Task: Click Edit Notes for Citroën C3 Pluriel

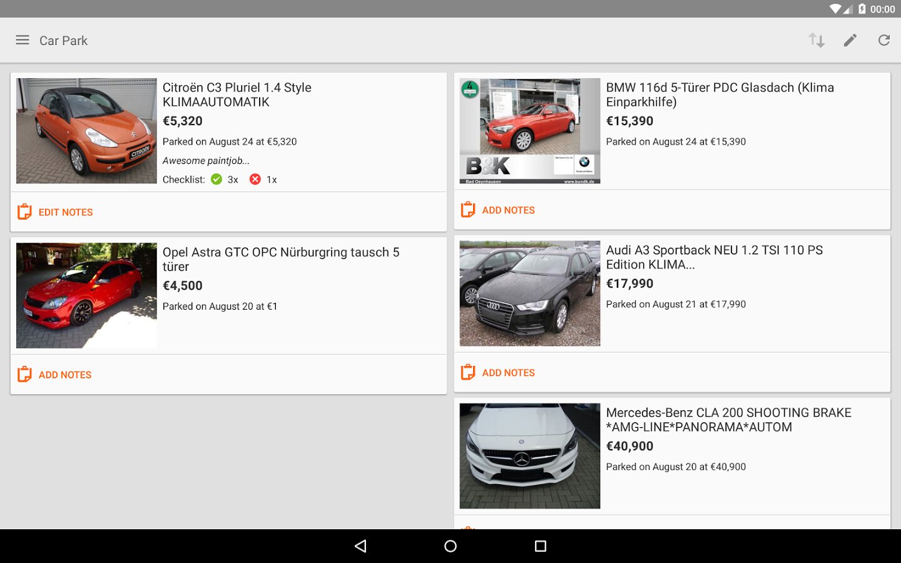Action: pos(66,213)
